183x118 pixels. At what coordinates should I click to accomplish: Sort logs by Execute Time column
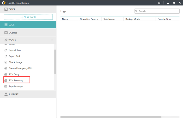[164, 19]
